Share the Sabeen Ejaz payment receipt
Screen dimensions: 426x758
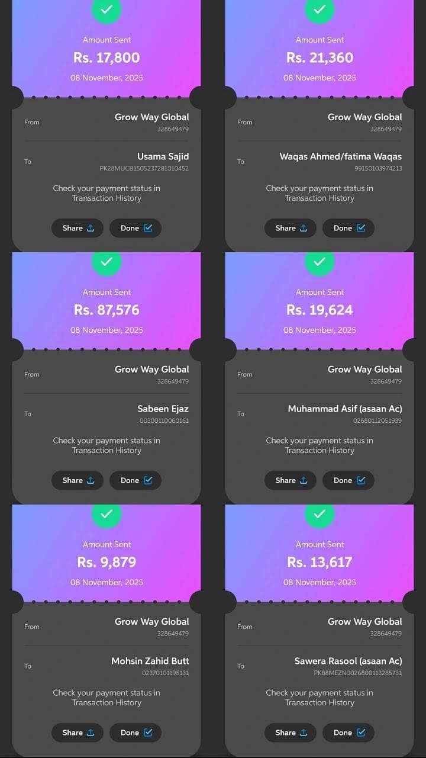[78, 480]
